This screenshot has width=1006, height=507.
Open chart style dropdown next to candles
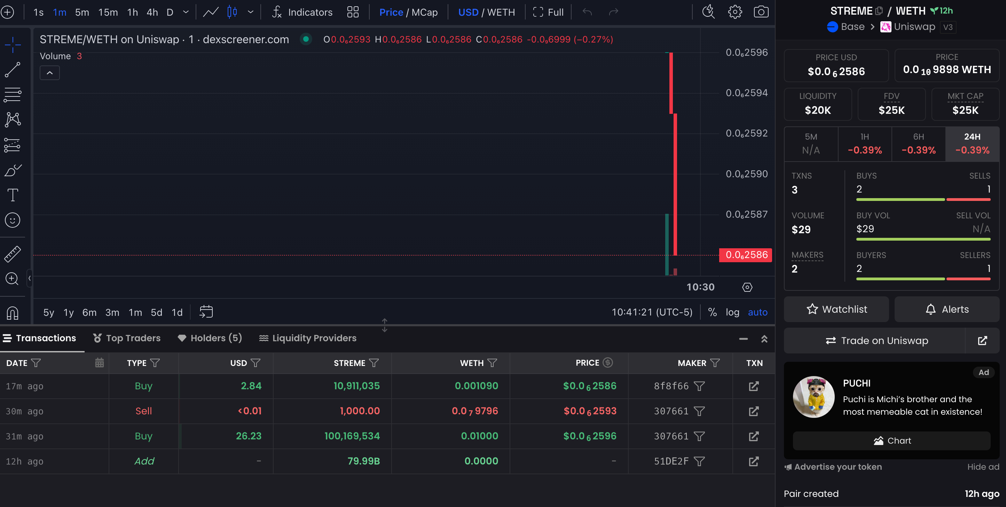click(251, 12)
